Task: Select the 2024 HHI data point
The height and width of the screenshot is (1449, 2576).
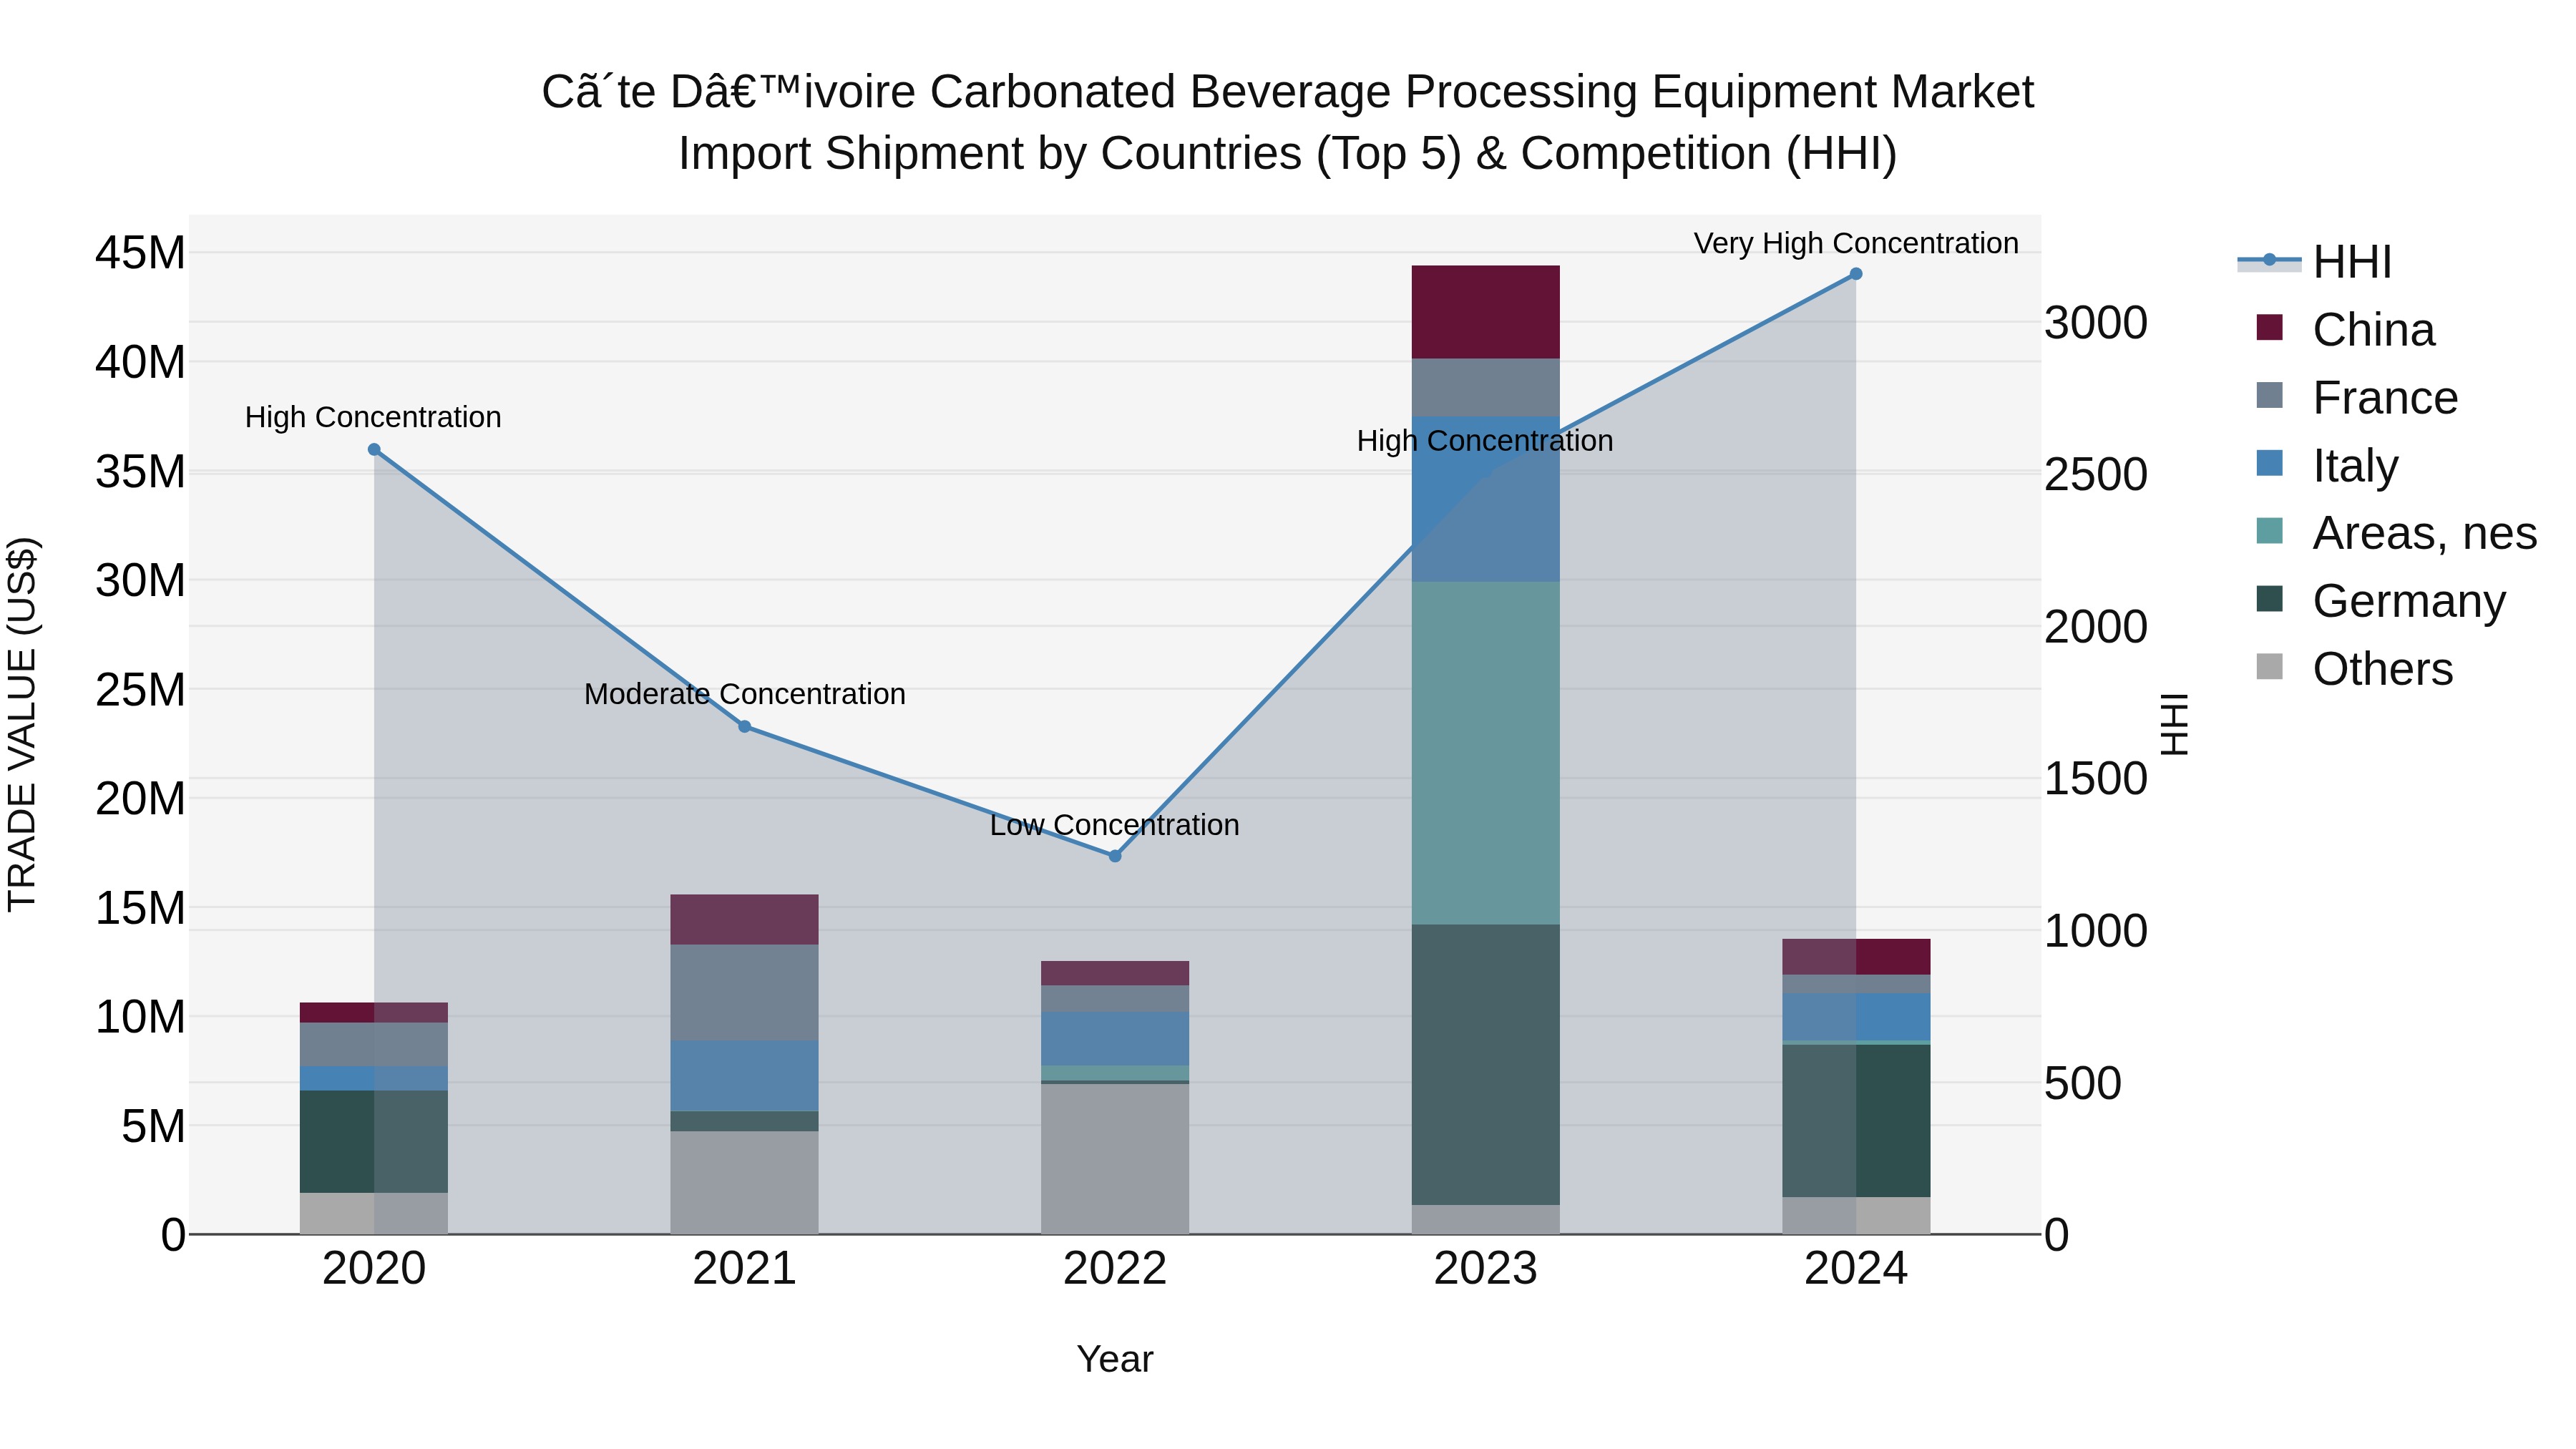Action: click(x=1856, y=274)
